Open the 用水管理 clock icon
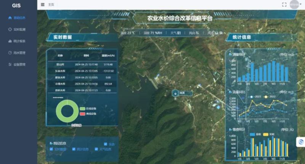Image resolution: width=305 pixels, height=164 pixels. click(x=10, y=53)
